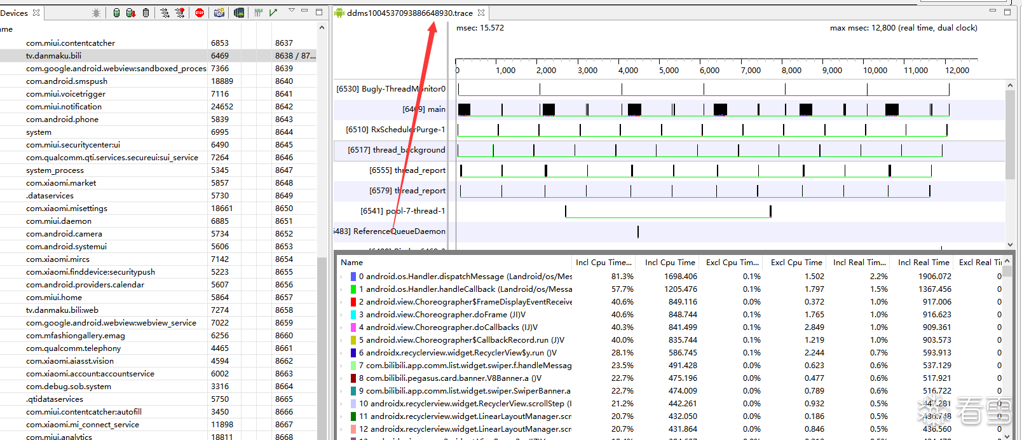Toggle the Stop Method Profiling icon

180,13
